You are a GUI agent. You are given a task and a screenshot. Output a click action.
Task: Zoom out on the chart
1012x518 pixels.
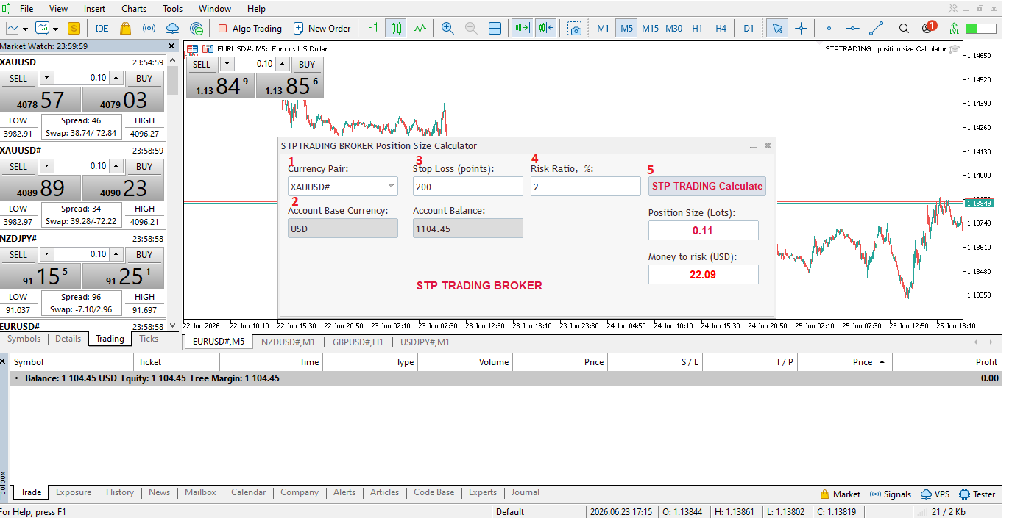coord(471,29)
